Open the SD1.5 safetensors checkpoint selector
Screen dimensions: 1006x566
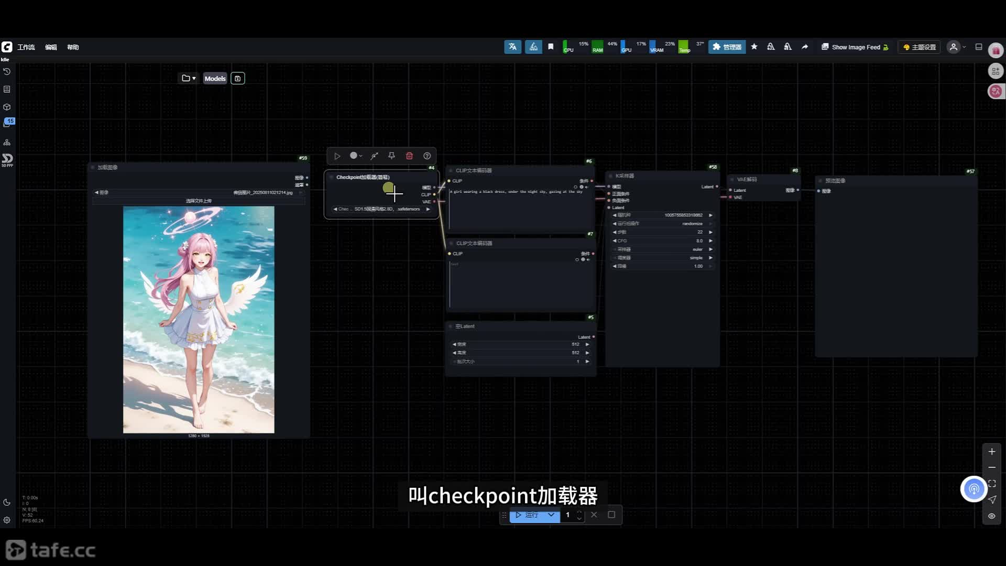pos(381,209)
